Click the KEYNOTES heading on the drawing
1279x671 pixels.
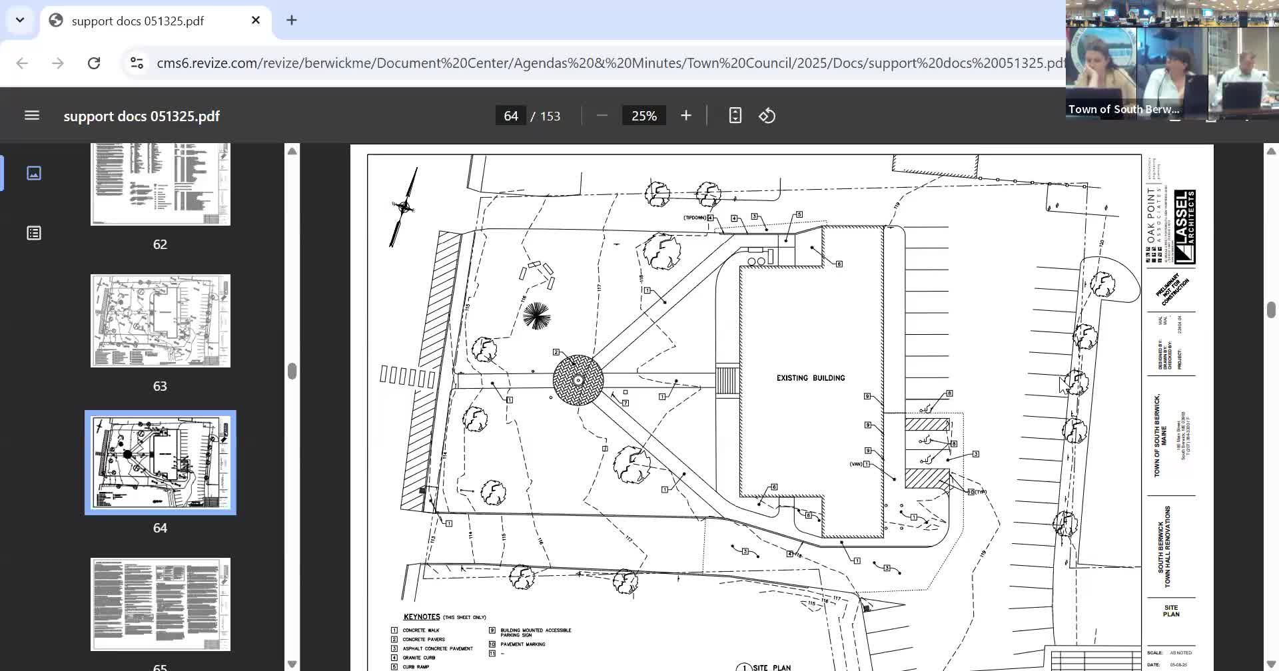click(x=422, y=617)
